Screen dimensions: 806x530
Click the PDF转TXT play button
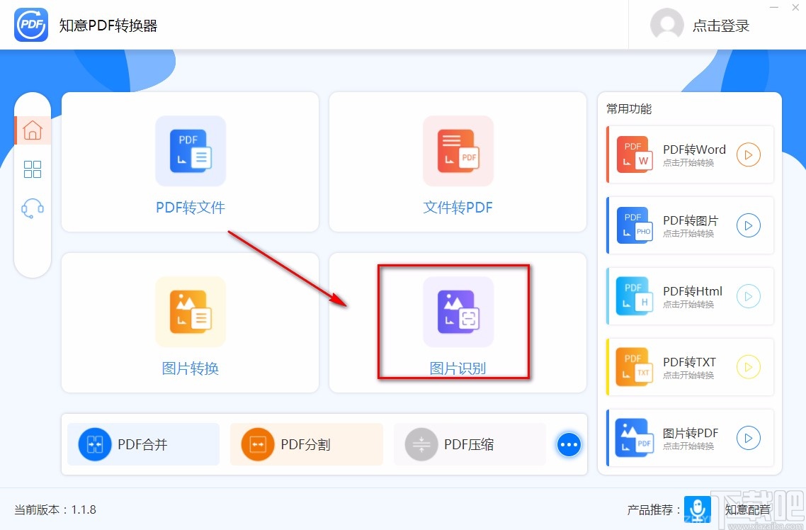point(749,367)
